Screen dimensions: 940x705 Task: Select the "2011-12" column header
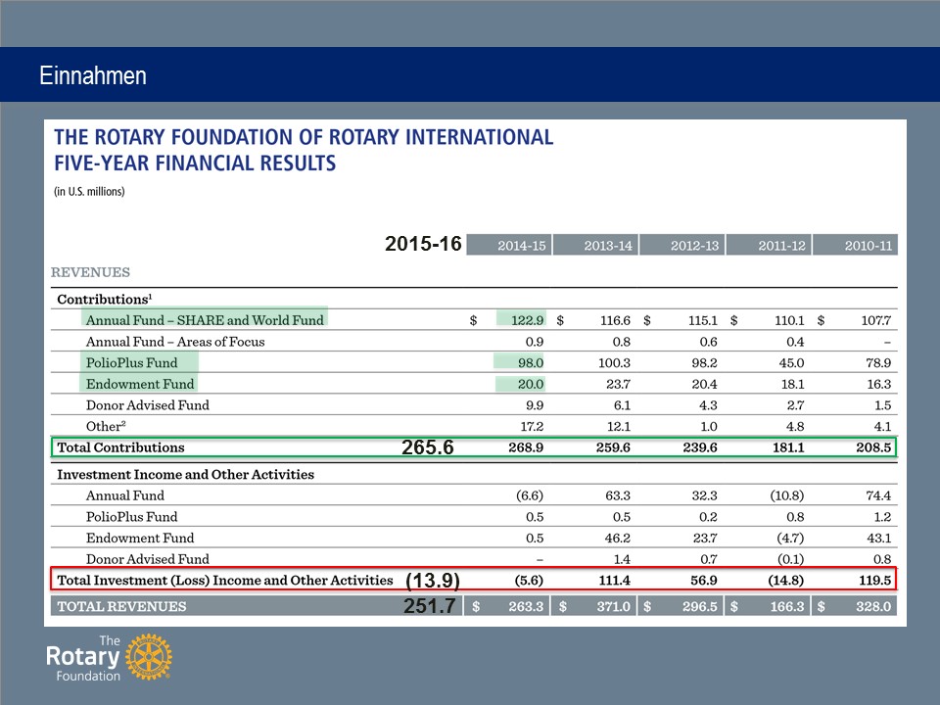tap(770, 245)
